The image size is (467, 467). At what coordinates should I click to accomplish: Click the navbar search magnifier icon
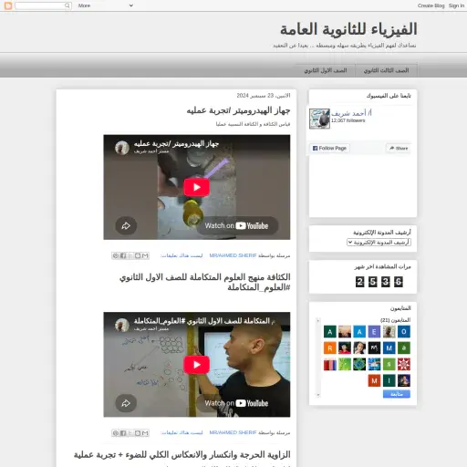pos(67,5)
